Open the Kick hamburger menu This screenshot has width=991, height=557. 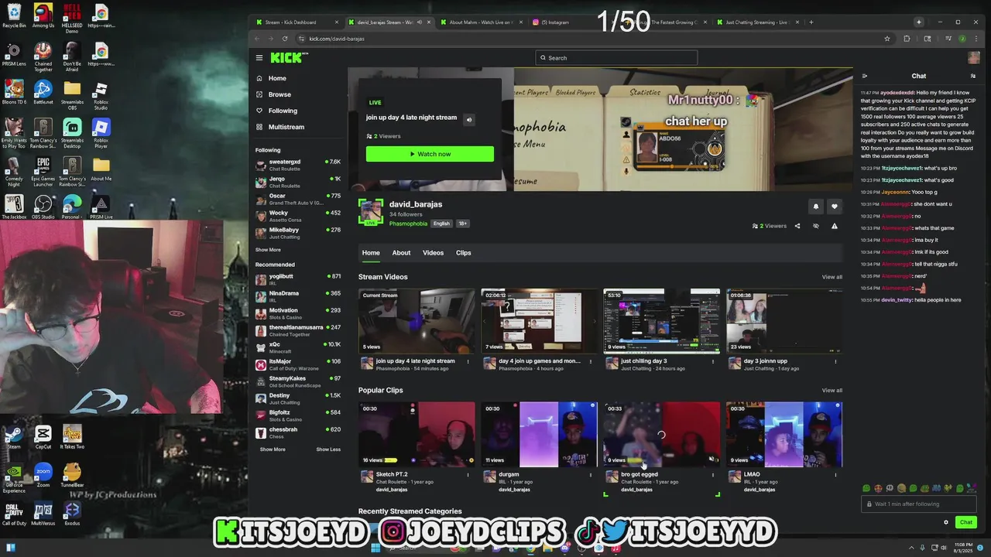(259, 57)
